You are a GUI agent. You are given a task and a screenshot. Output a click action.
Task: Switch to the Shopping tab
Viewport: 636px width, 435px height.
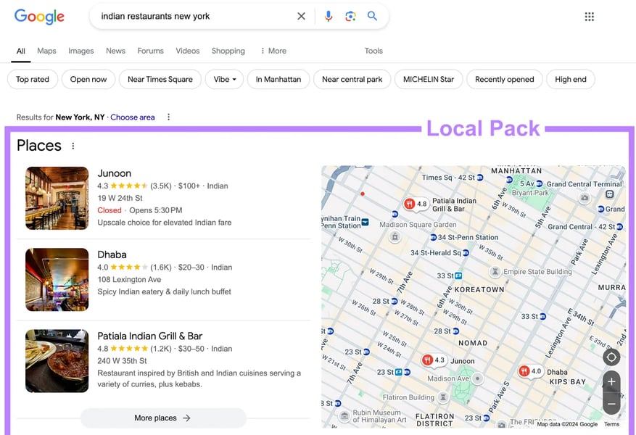[x=228, y=51]
